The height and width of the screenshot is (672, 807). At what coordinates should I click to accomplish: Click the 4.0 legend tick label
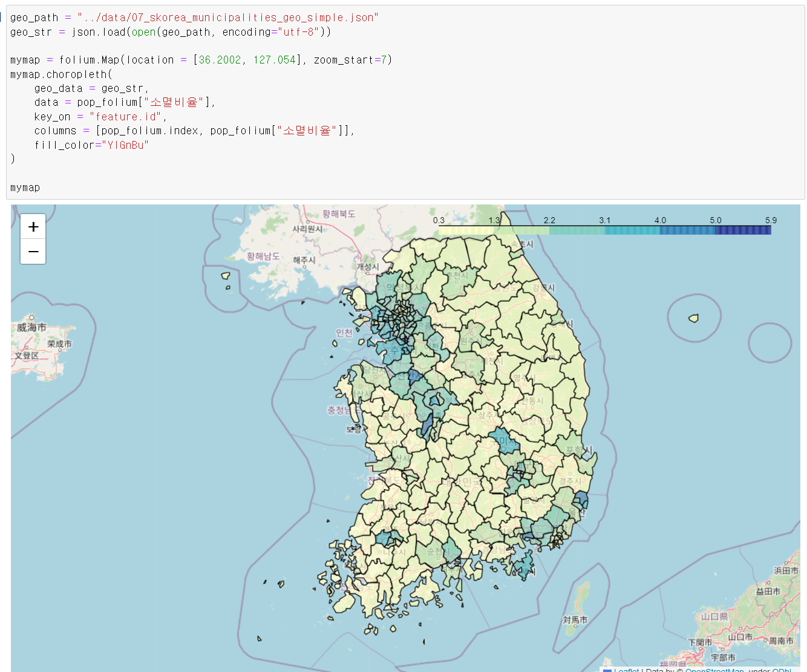[660, 220]
